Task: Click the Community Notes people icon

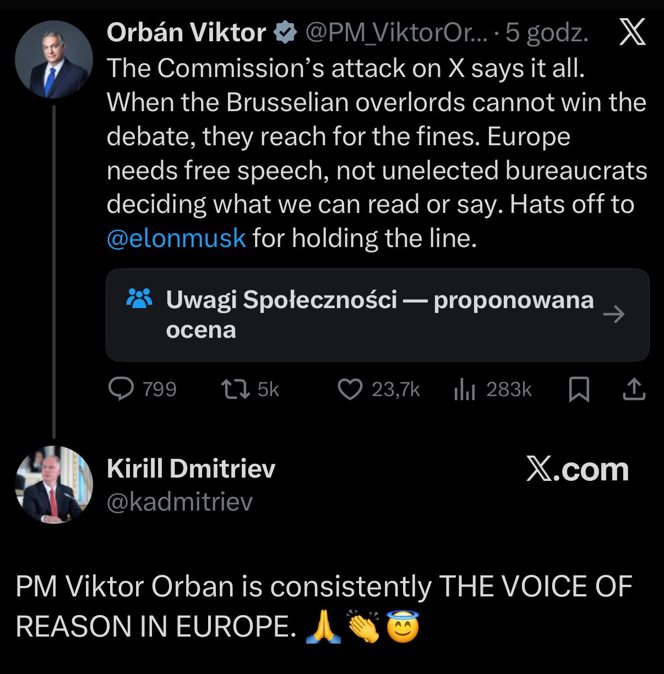Action: [139, 299]
